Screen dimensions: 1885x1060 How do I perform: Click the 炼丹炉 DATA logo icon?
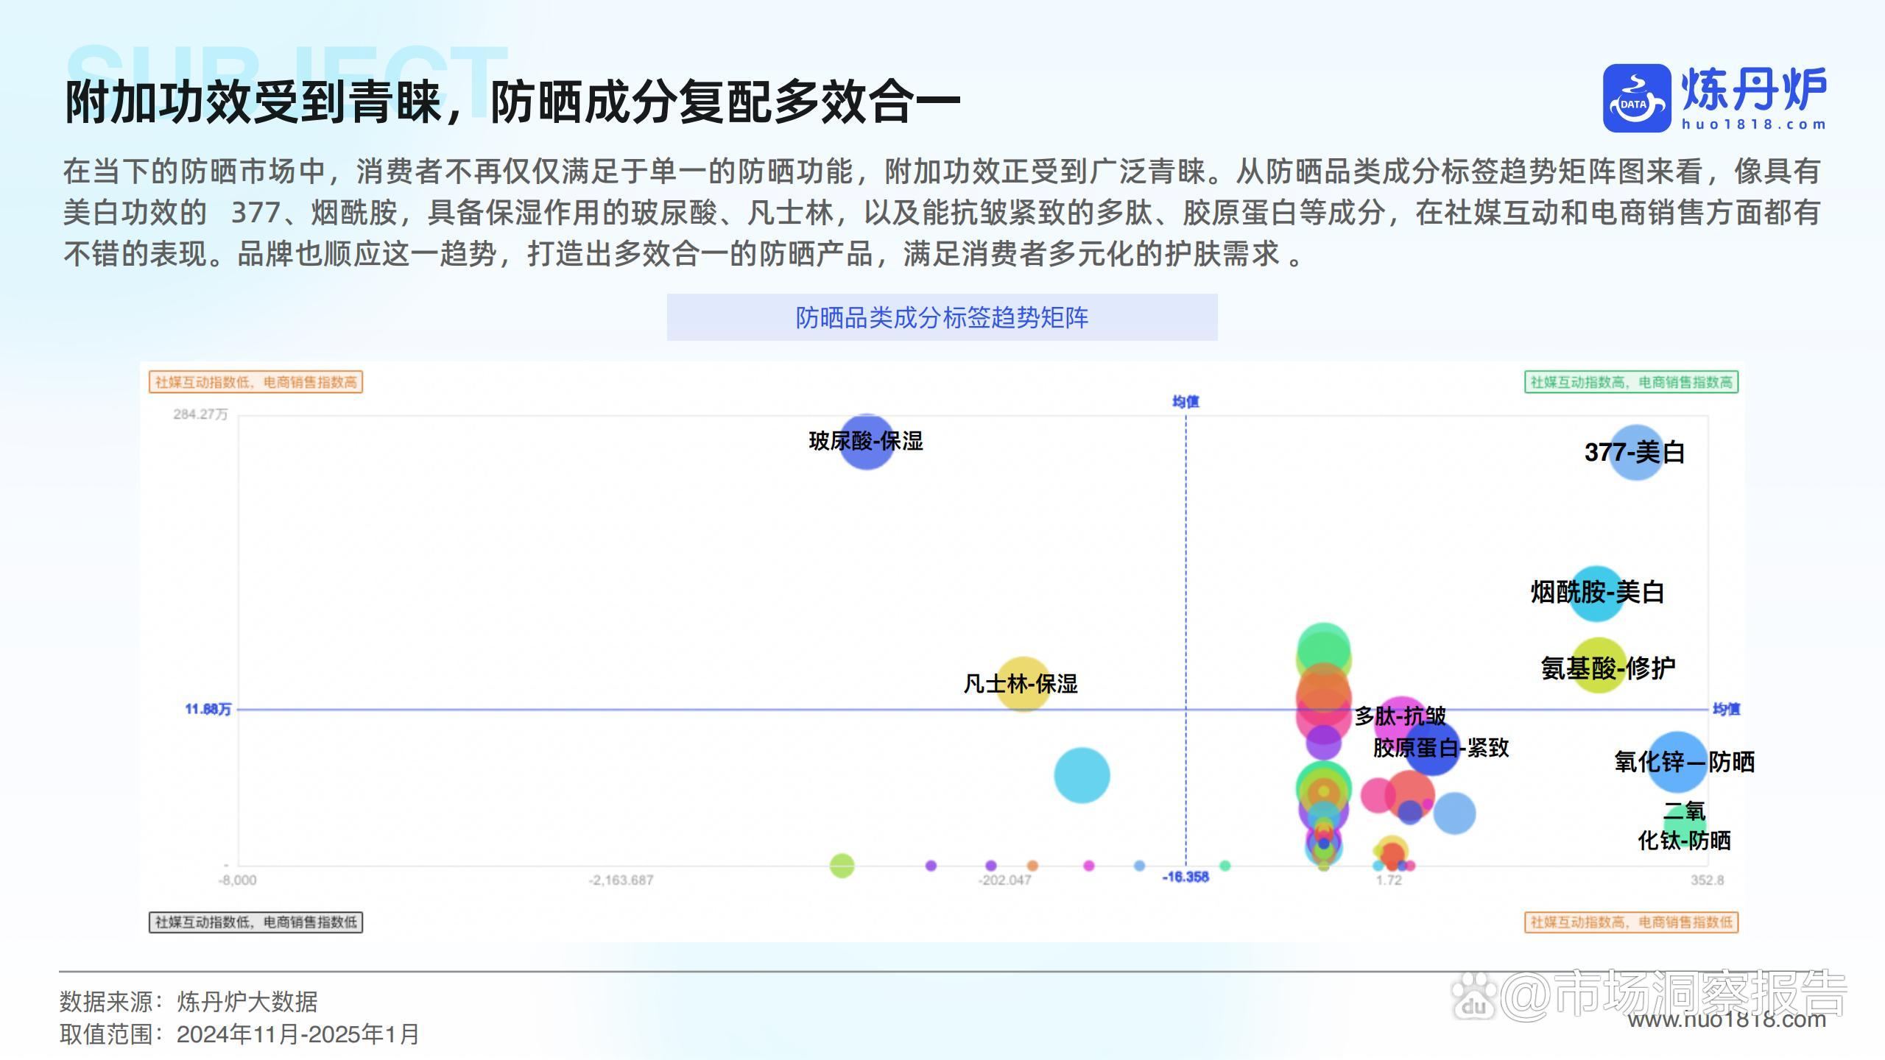pyautogui.click(x=1637, y=98)
